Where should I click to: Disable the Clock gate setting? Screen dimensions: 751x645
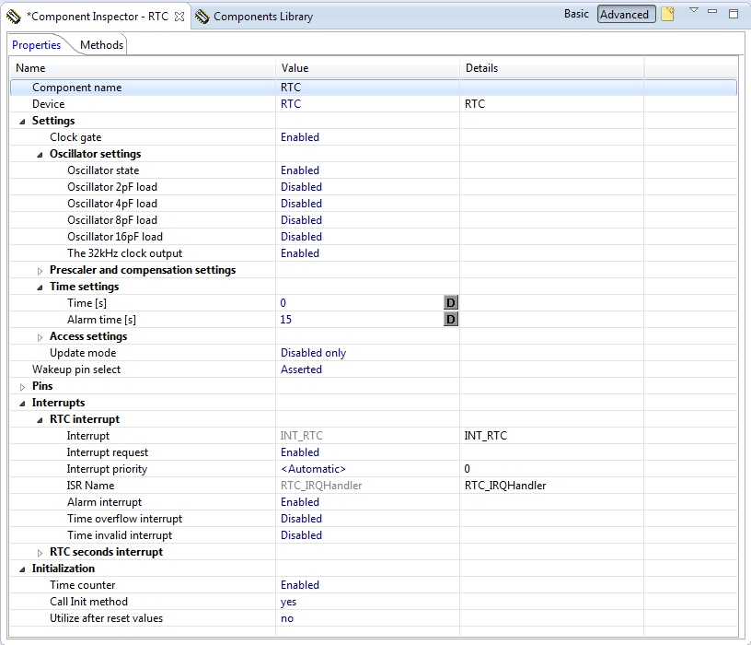pyautogui.click(x=301, y=136)
